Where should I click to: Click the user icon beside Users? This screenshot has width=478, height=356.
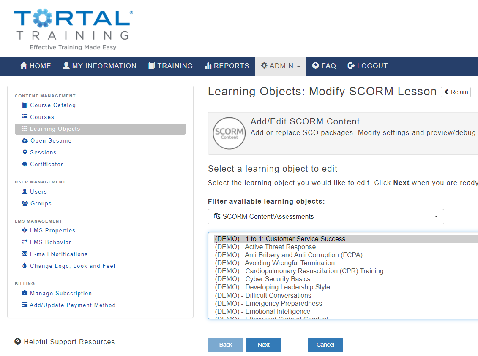tap(25, 191)
